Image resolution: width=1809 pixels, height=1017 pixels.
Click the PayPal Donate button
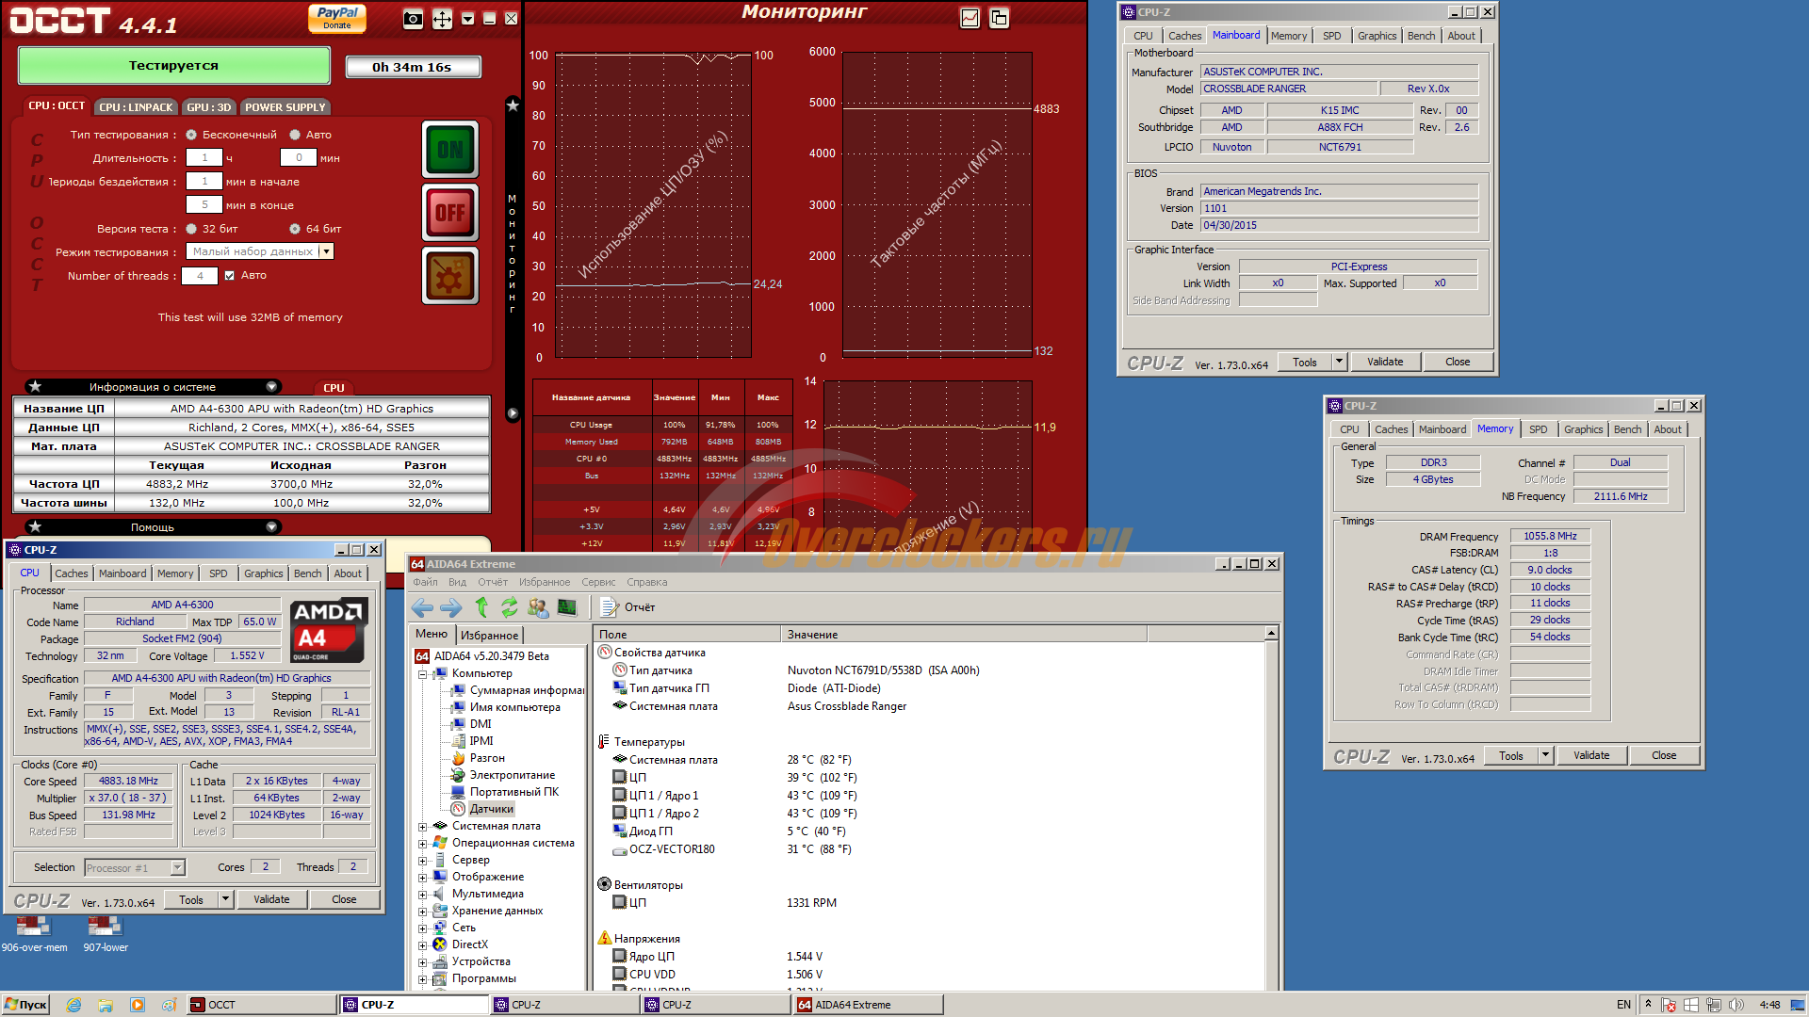click(x=337, y=18)
